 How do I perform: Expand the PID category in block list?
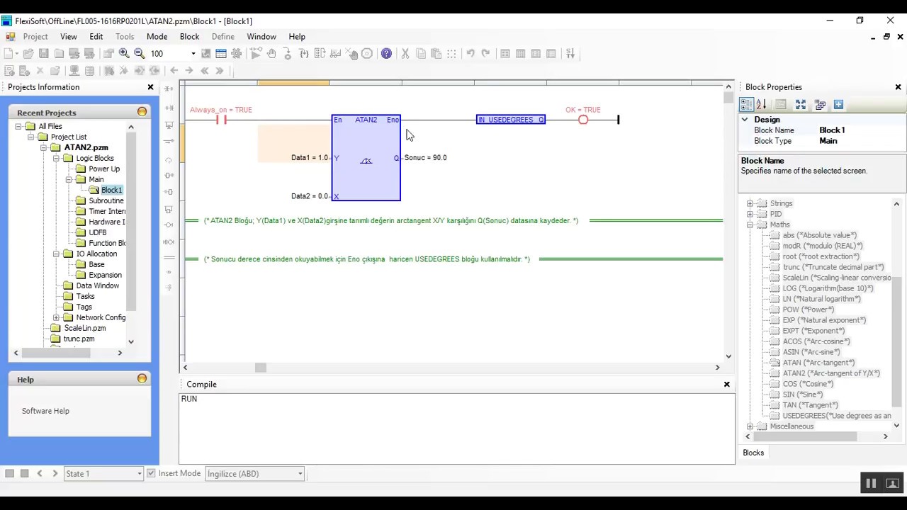click(750, 214)
